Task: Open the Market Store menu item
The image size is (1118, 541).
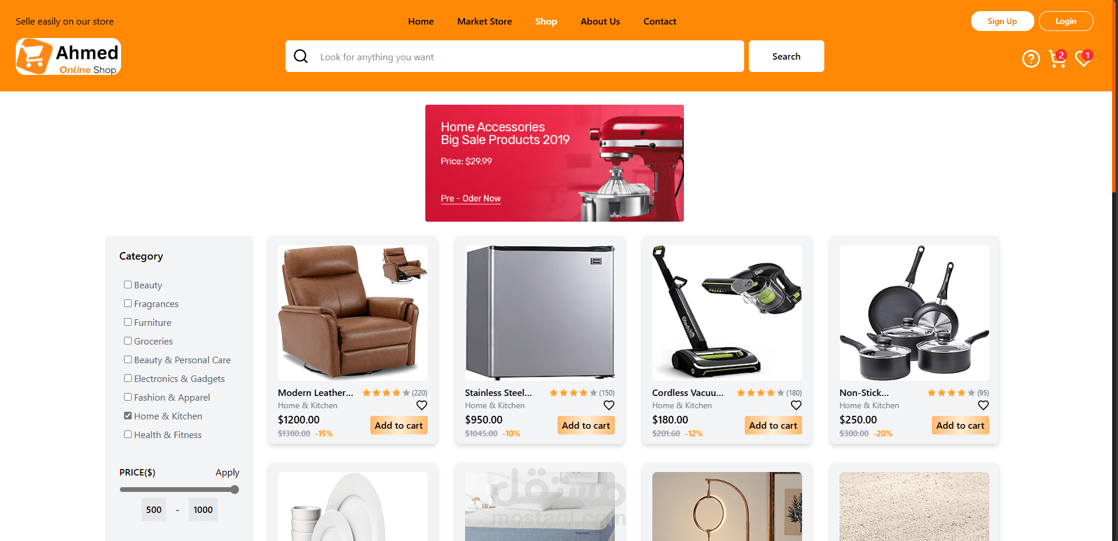Action: (x=484, y=22)
